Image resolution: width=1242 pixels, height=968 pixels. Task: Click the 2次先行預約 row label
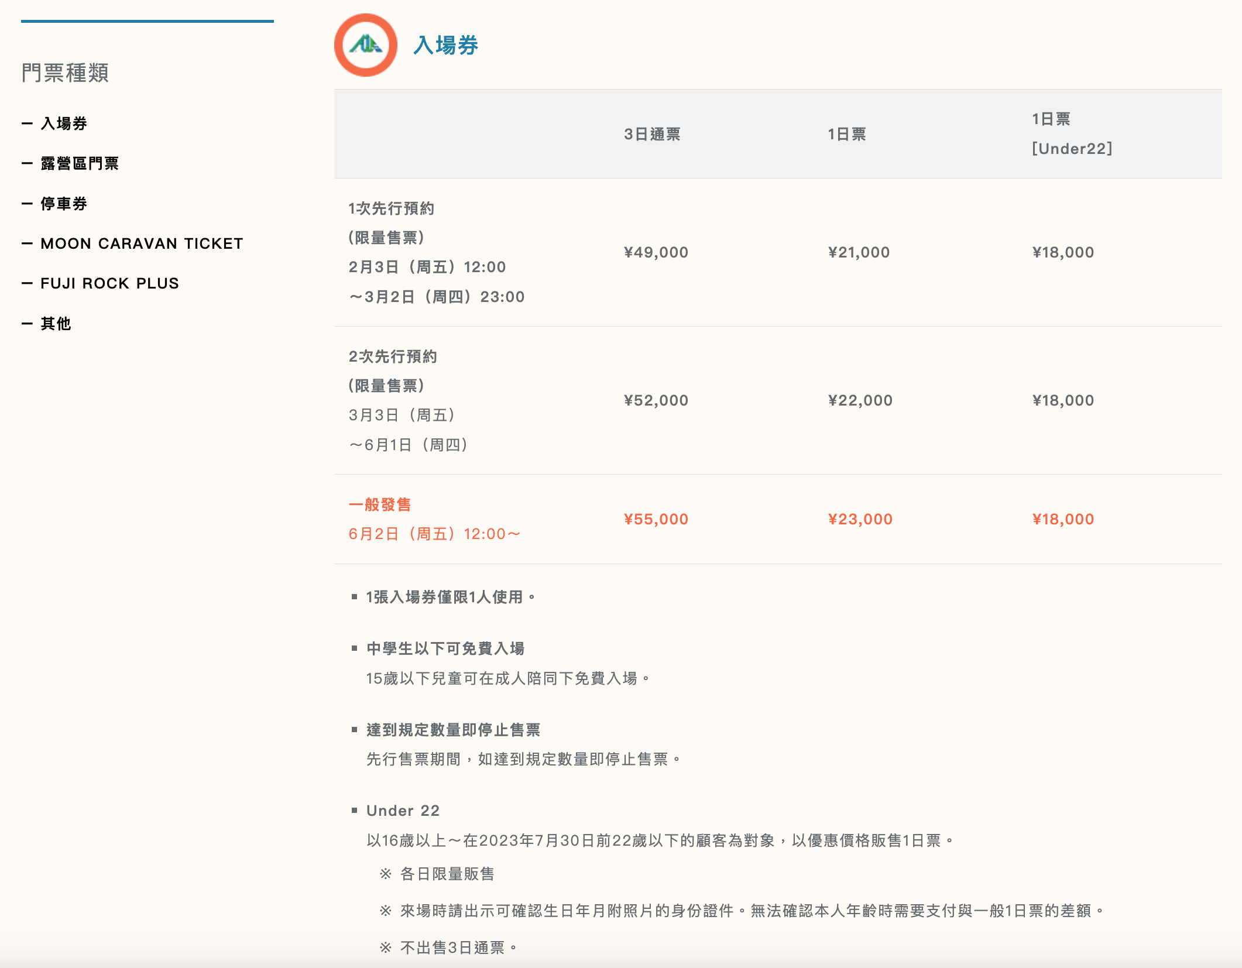[393, 356]
